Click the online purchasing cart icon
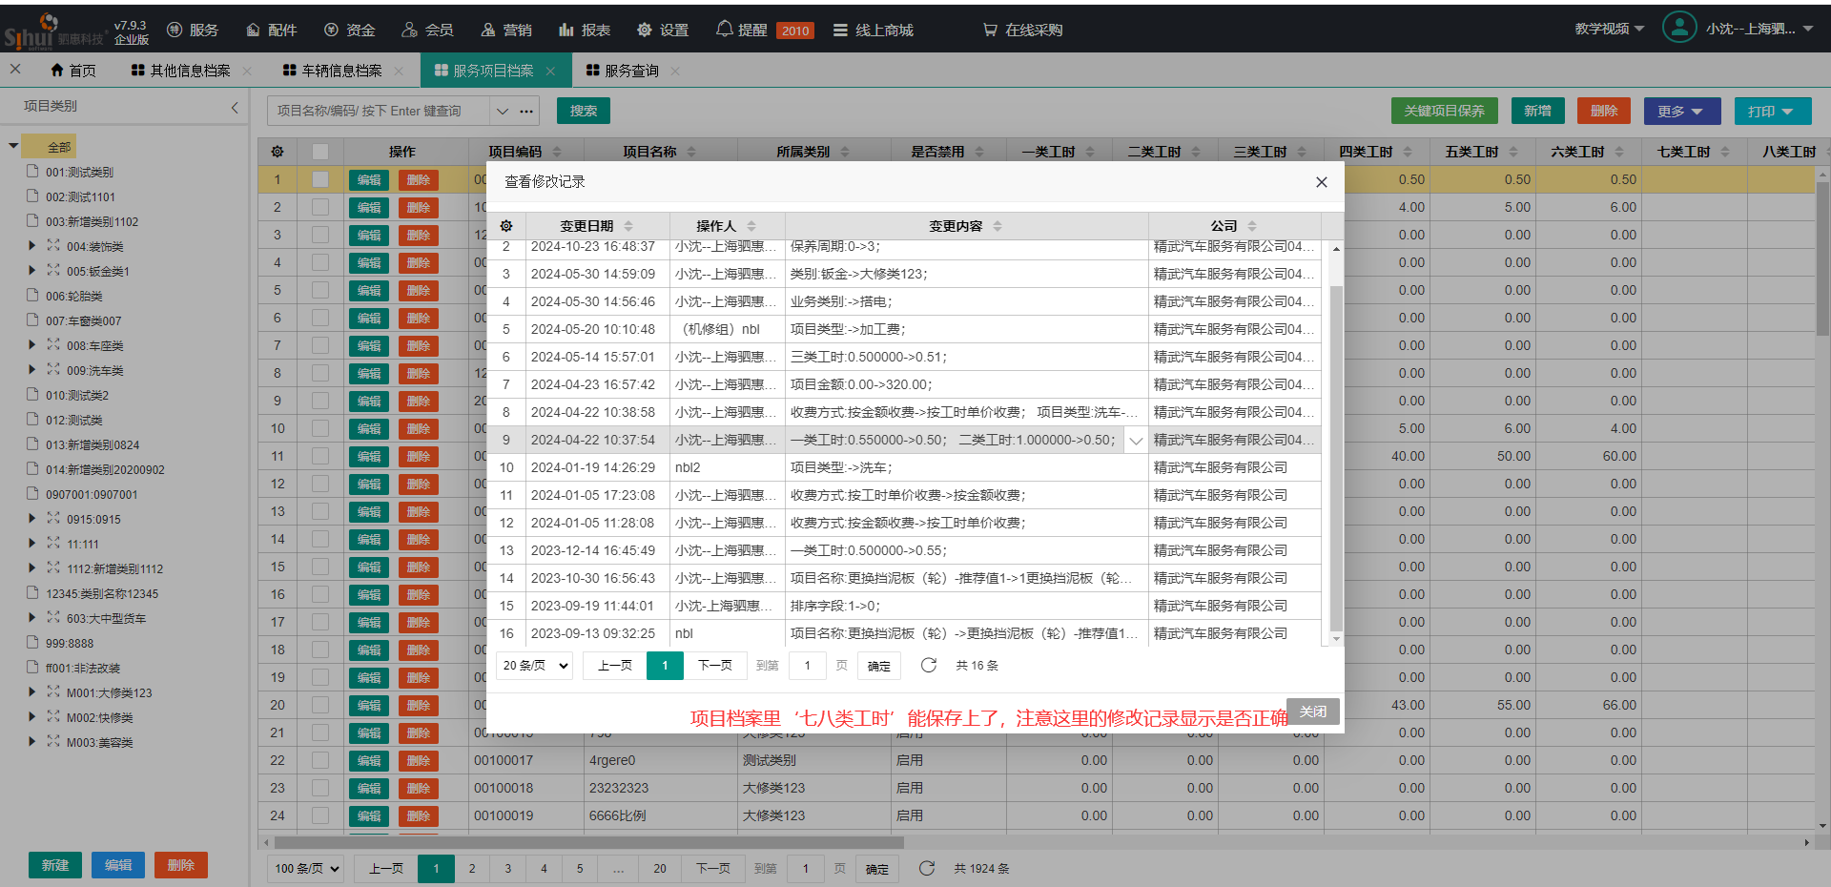The width and height of the screenshot is (1831, 887). (x=991, y=30)
